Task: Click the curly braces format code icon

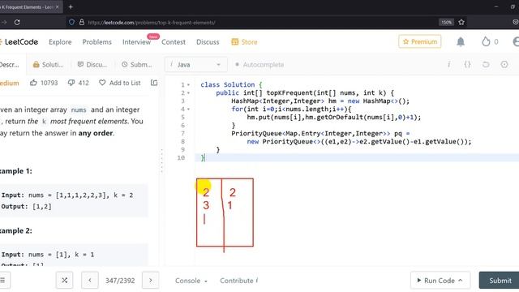Action: (x=467, y=65)
